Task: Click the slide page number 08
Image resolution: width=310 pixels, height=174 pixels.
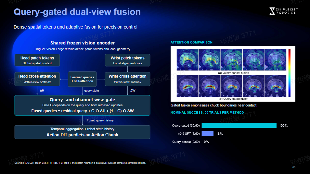Action: (x=294, y=167)
